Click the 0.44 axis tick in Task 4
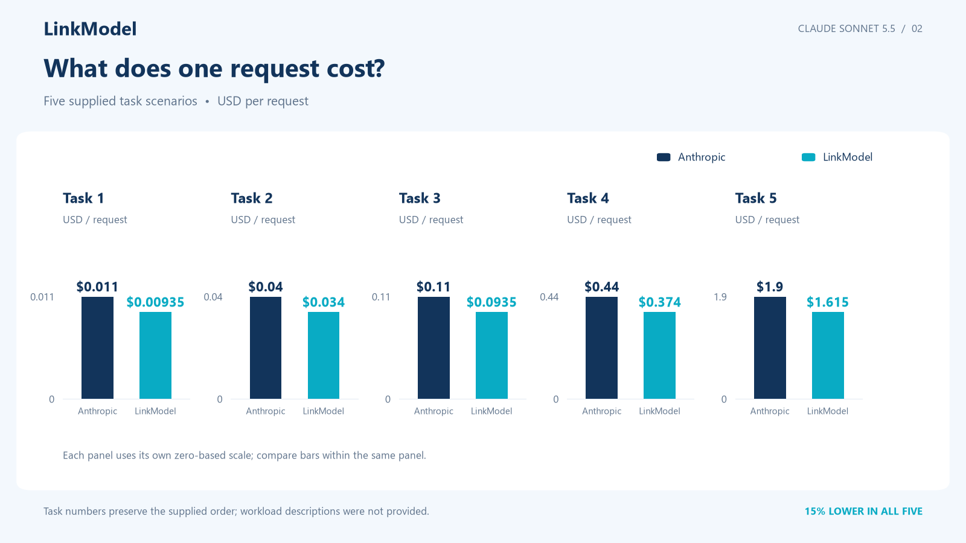 coord(549,297)
